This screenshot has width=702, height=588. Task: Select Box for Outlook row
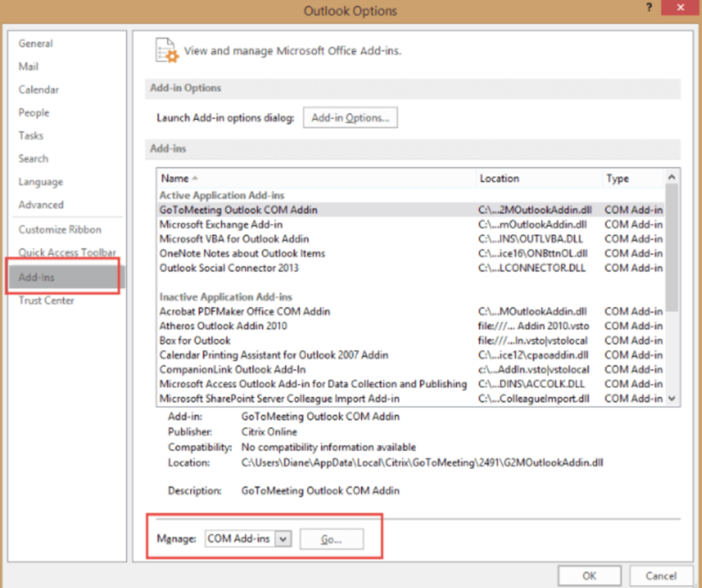point(410,341)
